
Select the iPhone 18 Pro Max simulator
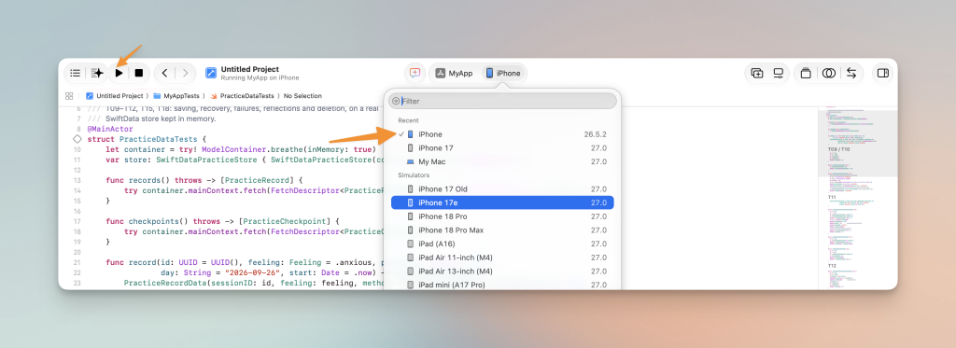[502, 230]
